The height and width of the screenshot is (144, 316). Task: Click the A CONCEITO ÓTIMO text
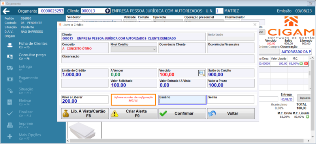click(x=77, y=49)
